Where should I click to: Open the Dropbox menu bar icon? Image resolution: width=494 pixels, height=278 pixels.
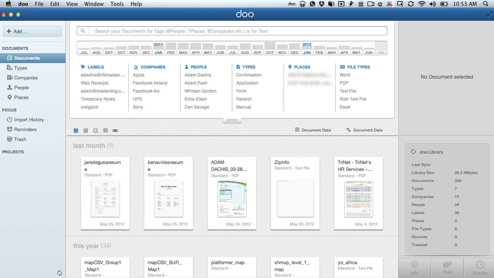point(322,4)
